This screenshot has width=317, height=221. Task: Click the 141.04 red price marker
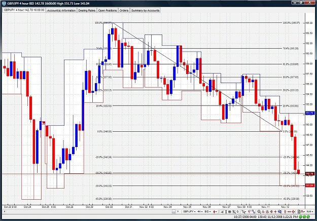309,185
